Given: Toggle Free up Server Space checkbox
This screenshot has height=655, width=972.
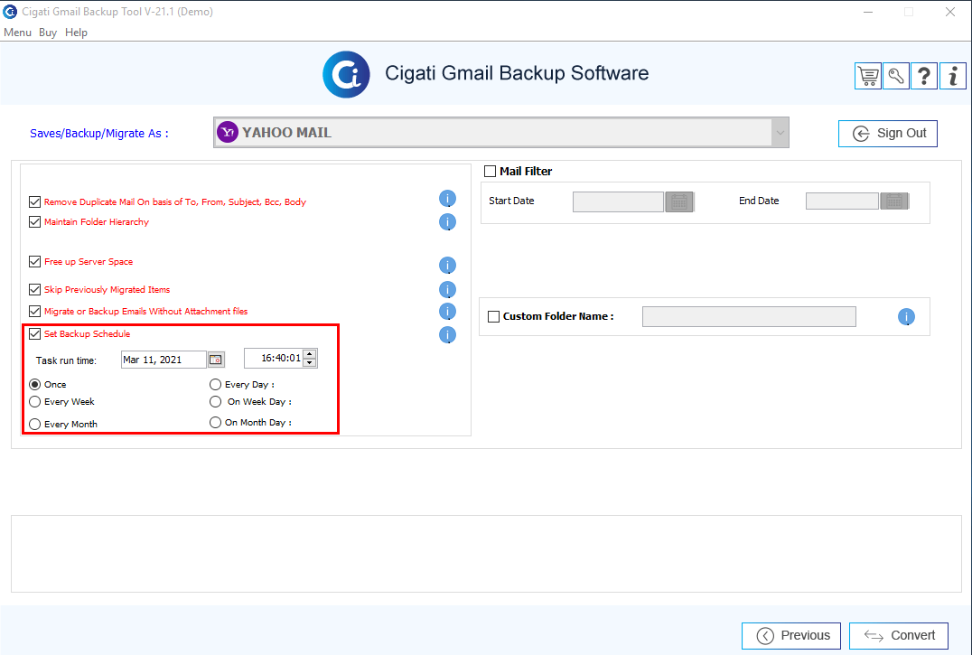Looking at the screenshot, I should 34,261.
